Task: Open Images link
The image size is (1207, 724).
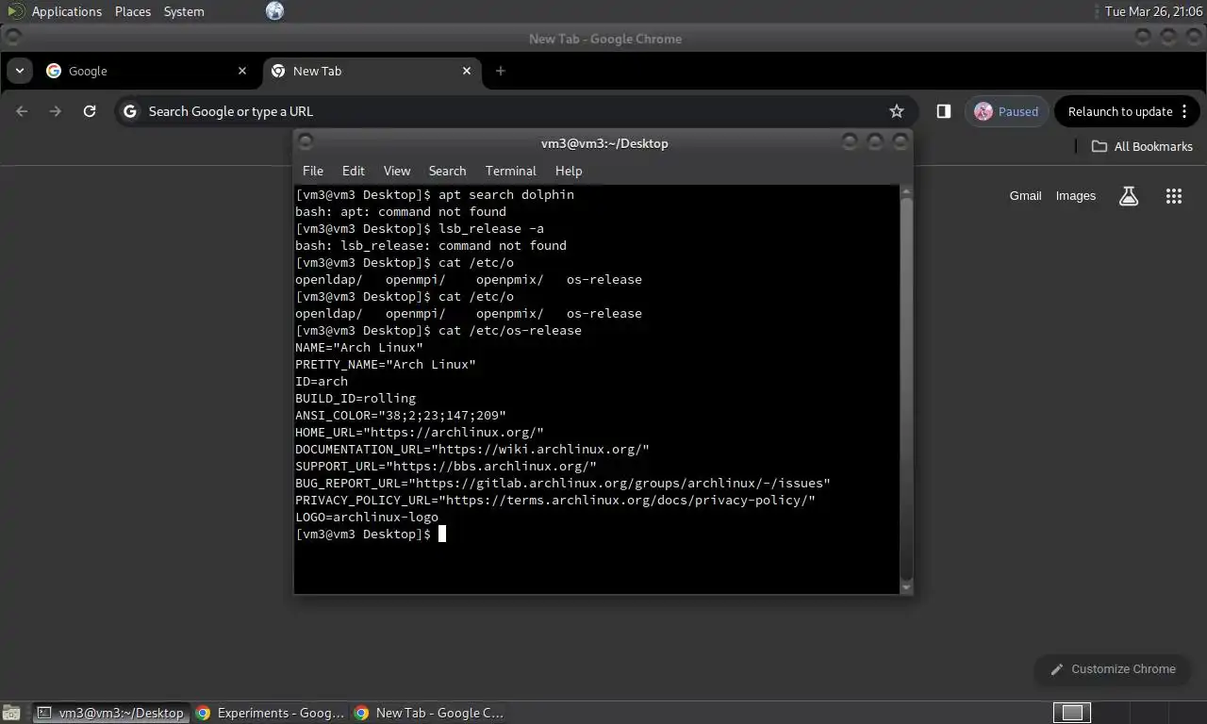Action: tap(1076, 196)
